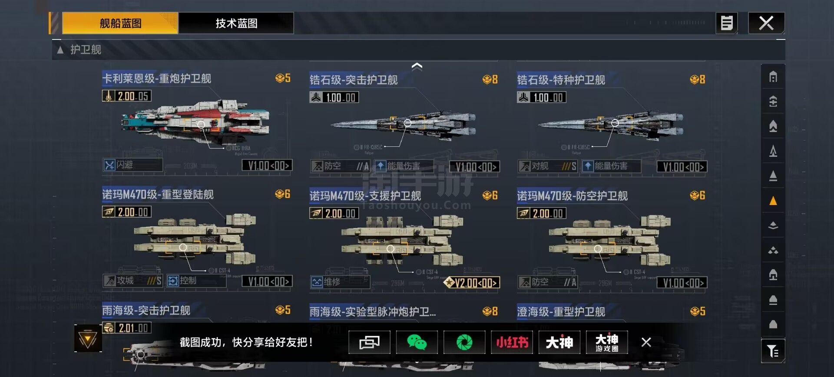The image size is (834, 377).
Task: Click the green camera-shutter share icon
Action: [x=464, y=342]
